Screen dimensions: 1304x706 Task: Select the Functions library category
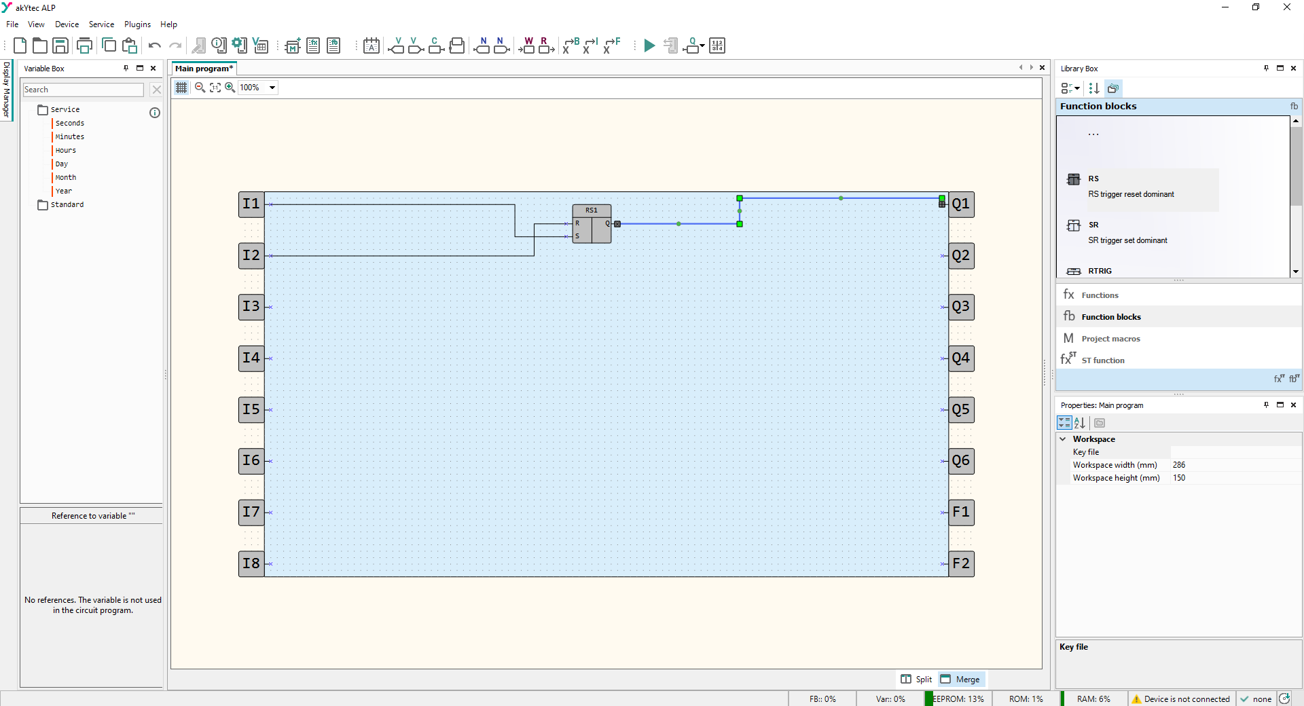(x=1179, y=295)
